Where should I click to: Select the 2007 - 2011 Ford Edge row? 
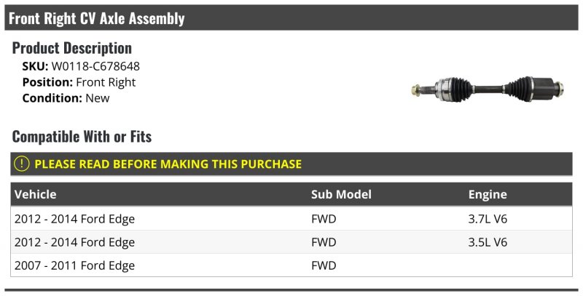click(291, 265)
